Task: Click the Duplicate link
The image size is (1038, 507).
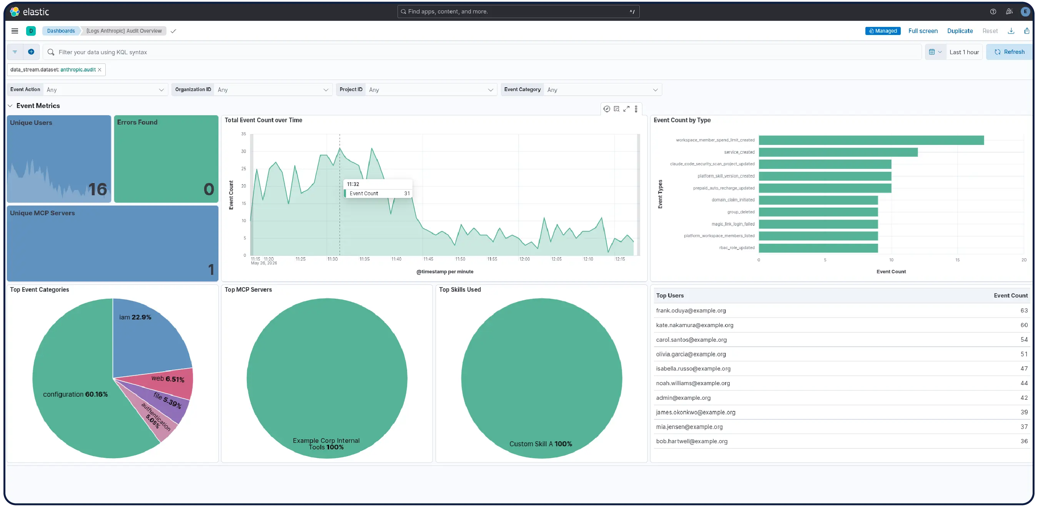Action: [x=960, y=31]
